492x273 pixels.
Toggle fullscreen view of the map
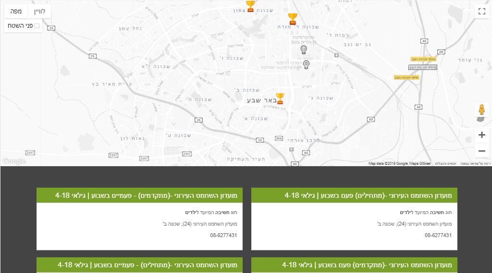coord(481,11)
